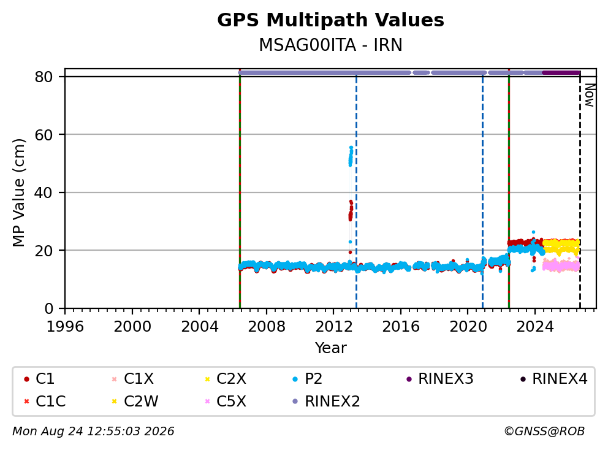Click the pink C5X legend marker

pos(207,401)
